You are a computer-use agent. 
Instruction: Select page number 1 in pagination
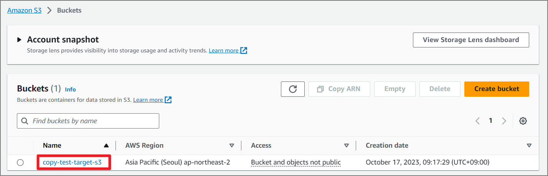coord(490,121)
